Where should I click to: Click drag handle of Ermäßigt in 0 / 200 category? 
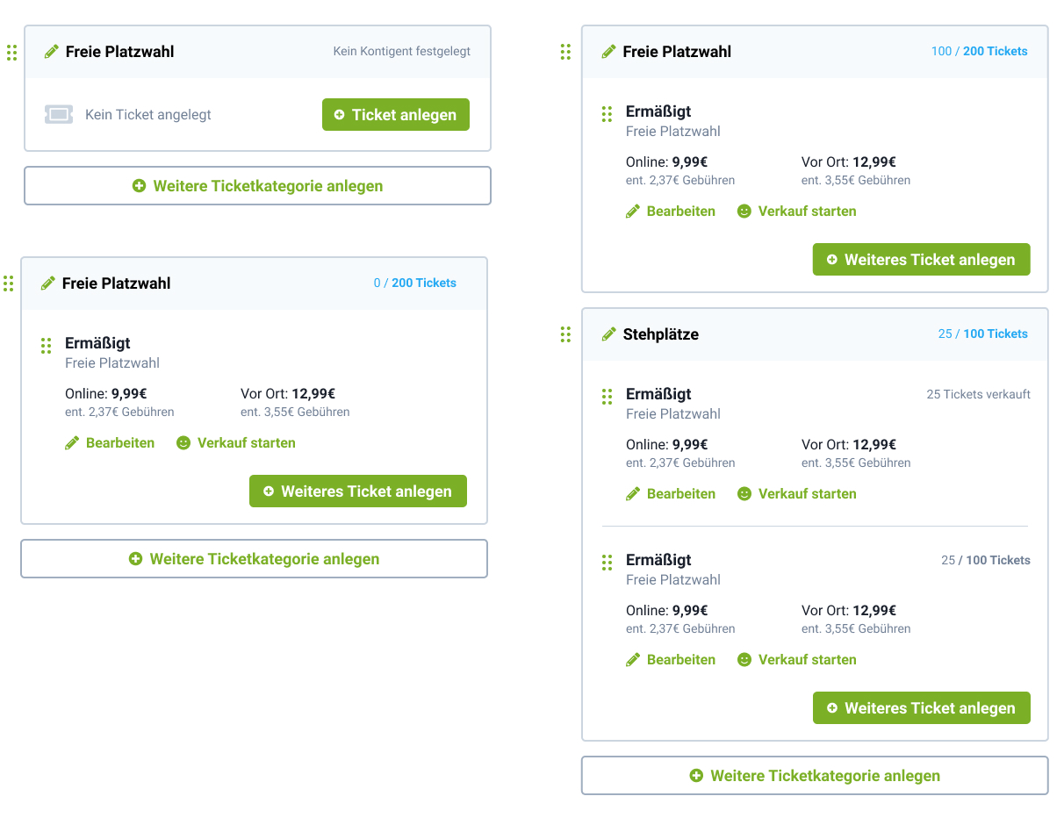[47, 346]
